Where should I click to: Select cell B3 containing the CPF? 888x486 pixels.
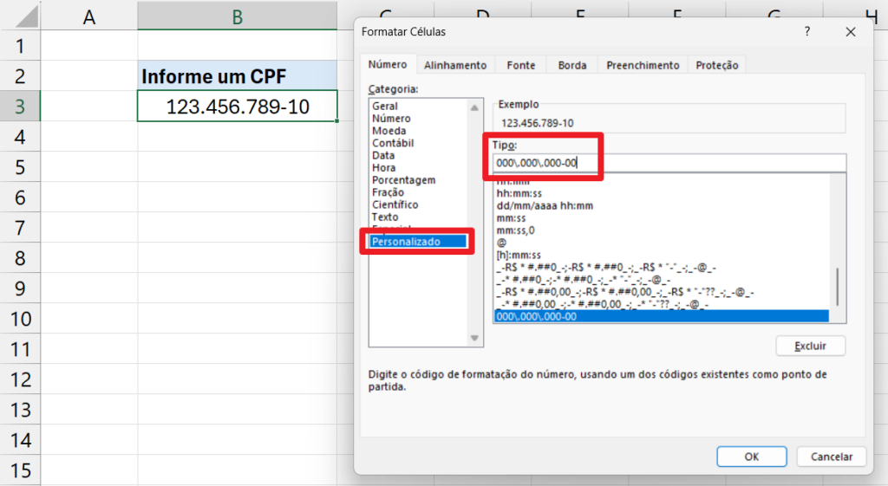point(237,107)
